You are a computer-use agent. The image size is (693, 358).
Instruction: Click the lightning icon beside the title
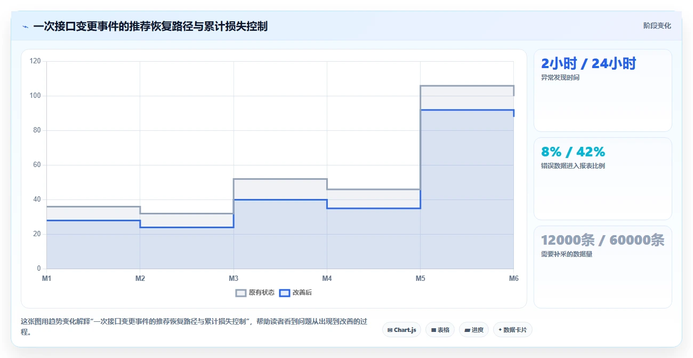click(25, 27)
